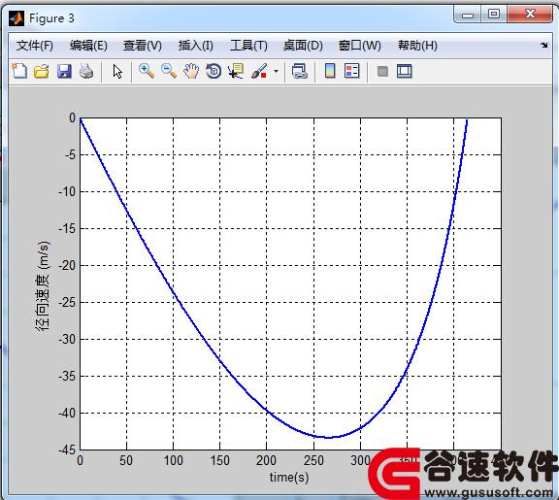
Task: Show plot tools and dock figure
Action: pyautogui.click(x=405, y=71)
